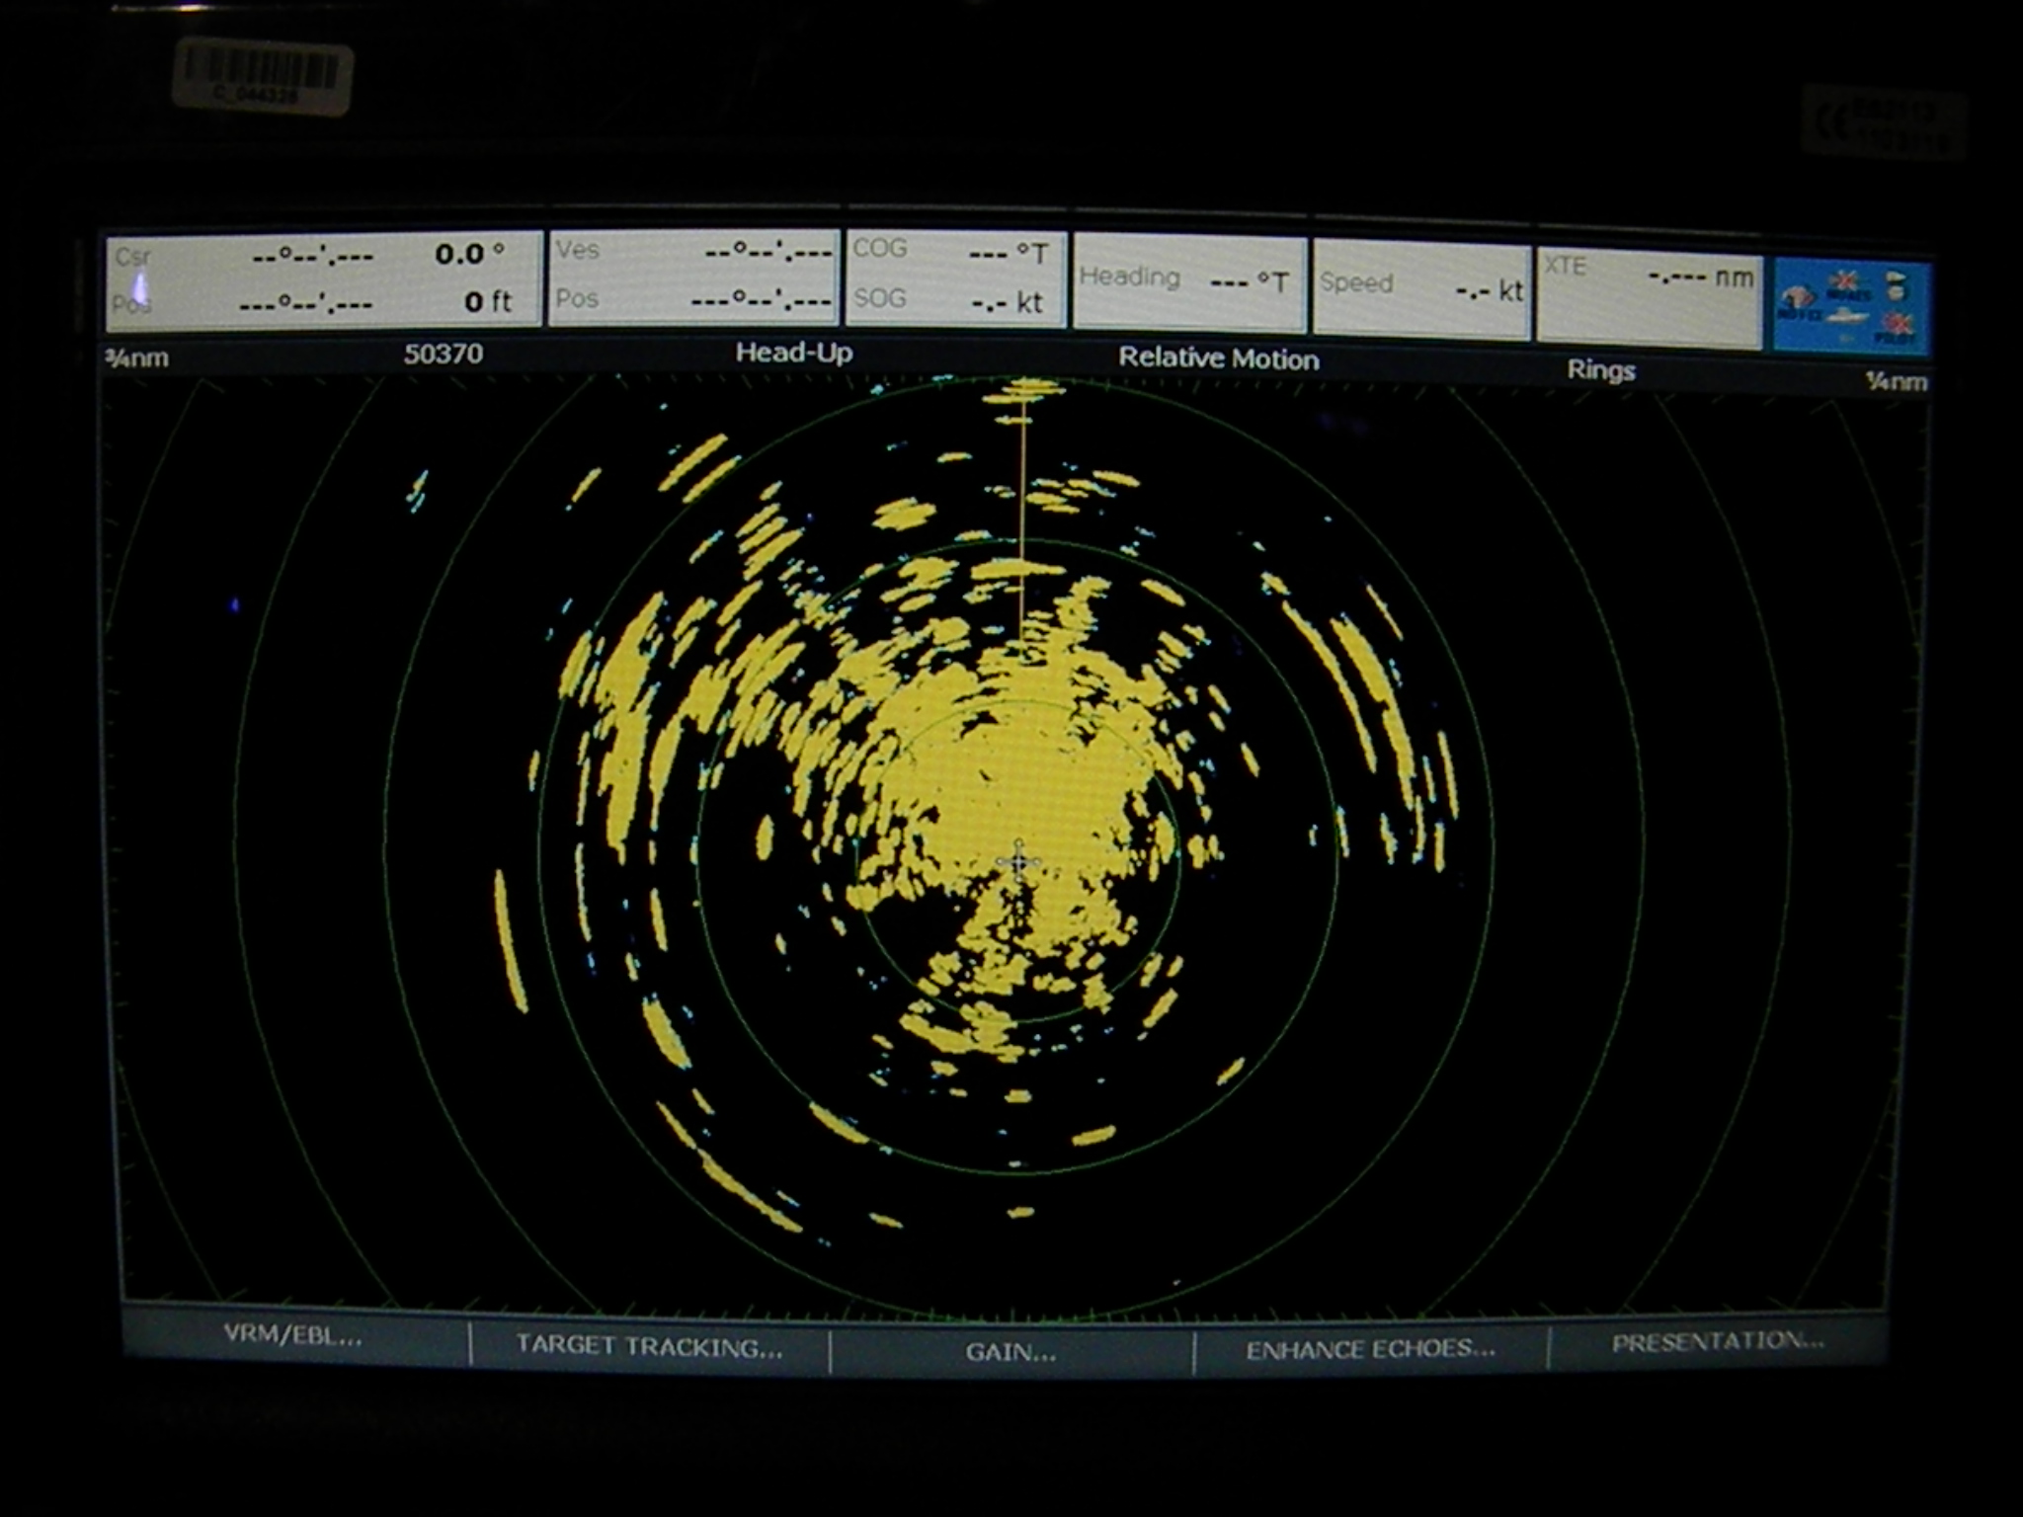Open the PRESENTATION... softkey menu
Image resolution: width=2023 pixels, height=1517 pixels.
click(x=1718, y=1341)
